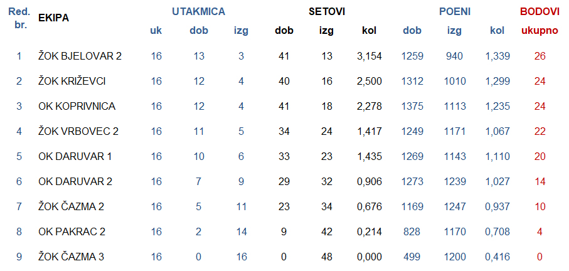Viewport: 569px width, 271px height.
Task: Click ŽOK VRBOVEC 2 team name
Action: coord(78,131)
